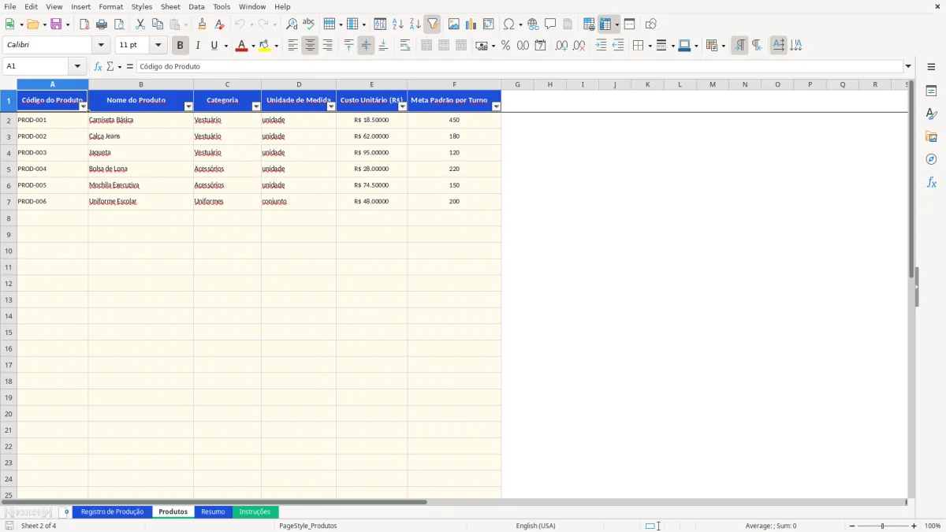Image resolution: width=946 pixels, height=532 pixels.
Task: Sort descending Z to A
Action: [415, 24]
